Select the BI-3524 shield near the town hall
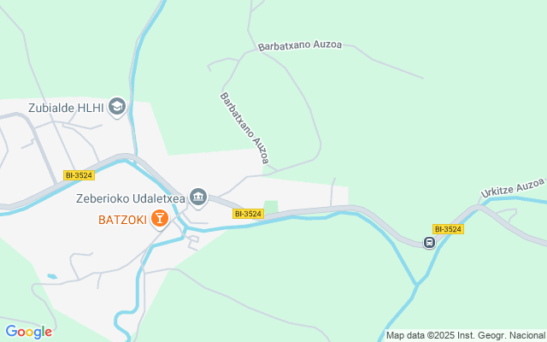547x342 pixels. point(248,214)
